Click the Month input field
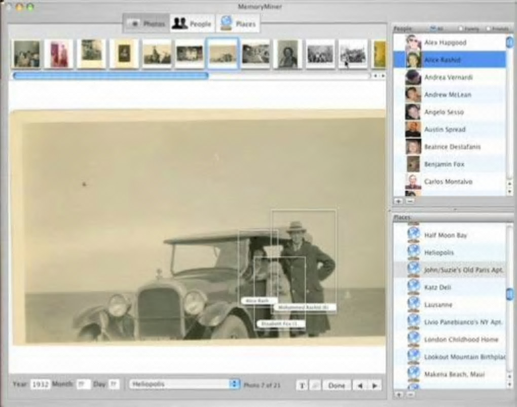This screenshot has width=517, height=407. pyautogui.click(x=83, y=384)
